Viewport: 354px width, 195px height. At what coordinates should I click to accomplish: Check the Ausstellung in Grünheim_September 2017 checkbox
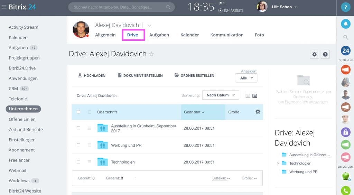[x=78, y=128]
